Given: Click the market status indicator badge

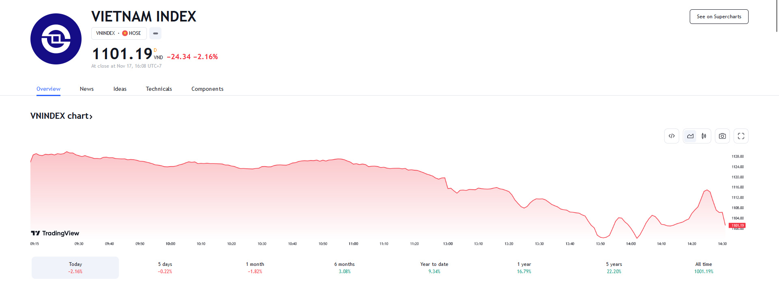Looking at the screenshot, I should coord(155,33).
